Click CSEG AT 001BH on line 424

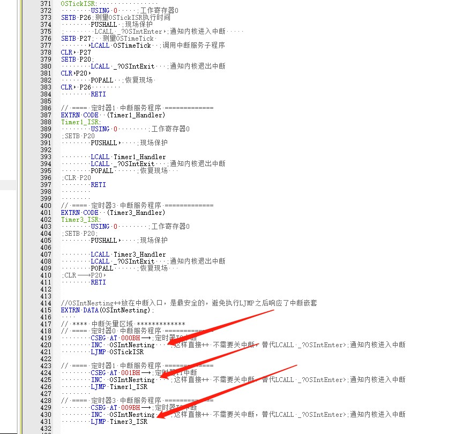coord(115,373)
